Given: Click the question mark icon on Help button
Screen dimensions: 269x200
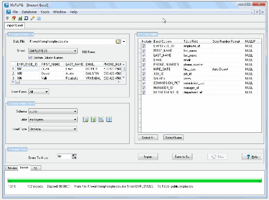Looking at the screenshot, I should (248, 157).
